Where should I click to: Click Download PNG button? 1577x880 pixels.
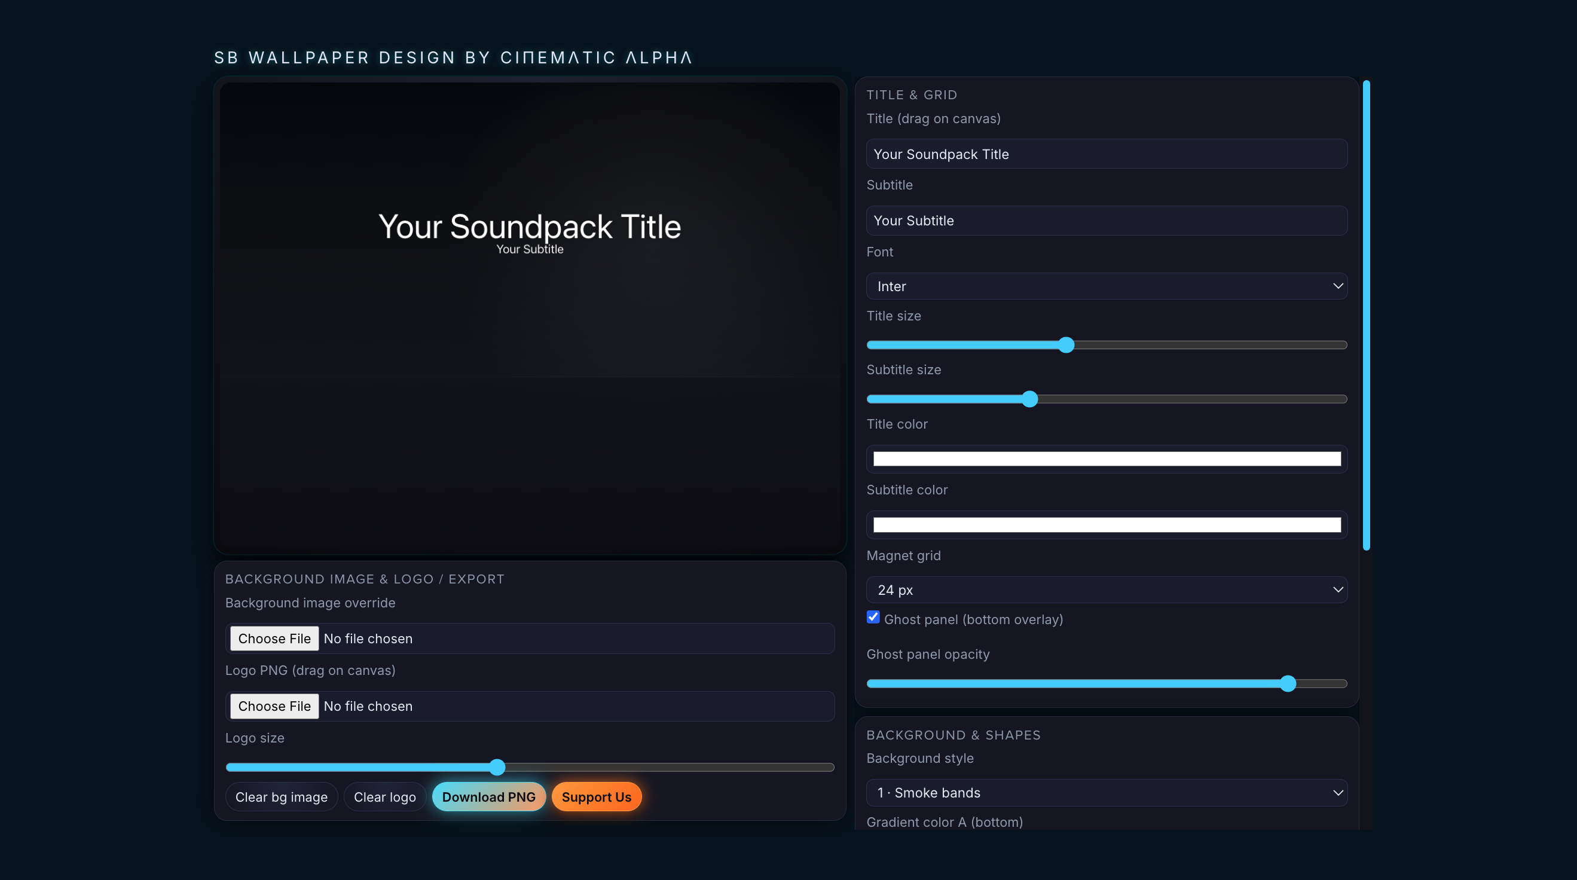[x=488, y=797]
